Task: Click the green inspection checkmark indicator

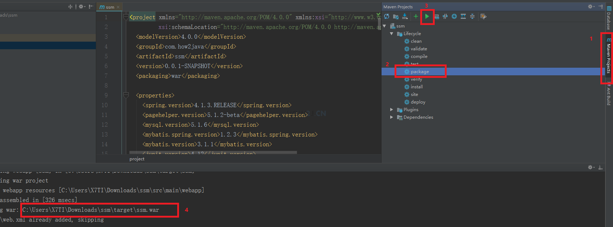Action: point(378,14)
